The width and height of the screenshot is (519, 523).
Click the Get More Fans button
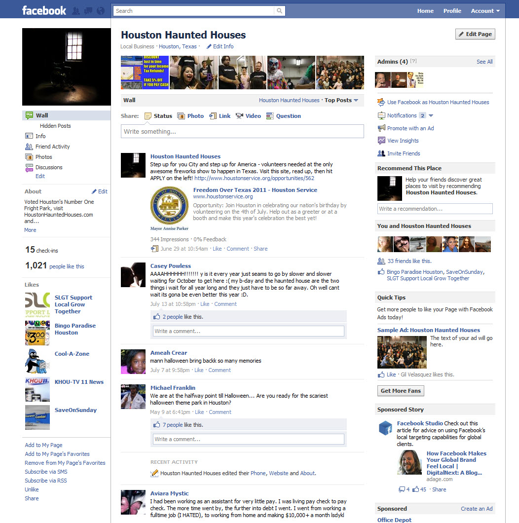click(x=401, y=391)
